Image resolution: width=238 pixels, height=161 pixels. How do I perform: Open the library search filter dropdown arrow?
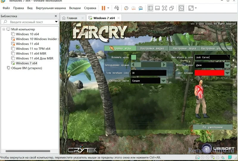tap(56, 22)
